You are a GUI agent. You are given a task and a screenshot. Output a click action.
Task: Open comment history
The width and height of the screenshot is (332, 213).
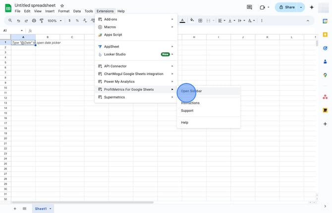click(x=249, y=7)
